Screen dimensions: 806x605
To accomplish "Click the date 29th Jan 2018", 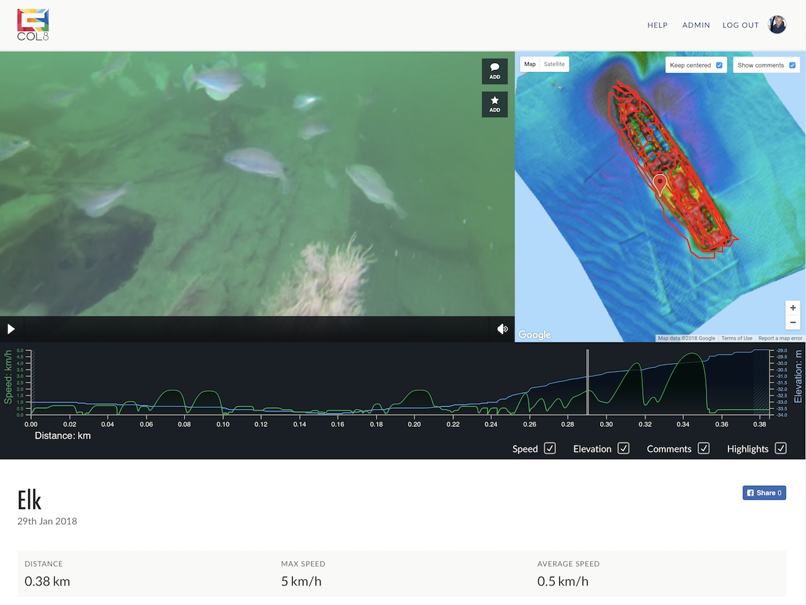I will (47, 521).
